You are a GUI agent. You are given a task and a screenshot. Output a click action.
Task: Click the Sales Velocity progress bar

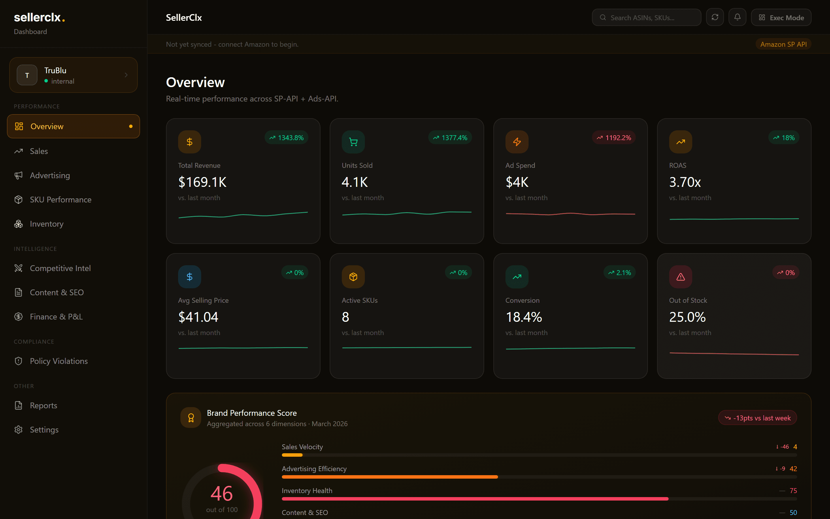pos(539,455)
